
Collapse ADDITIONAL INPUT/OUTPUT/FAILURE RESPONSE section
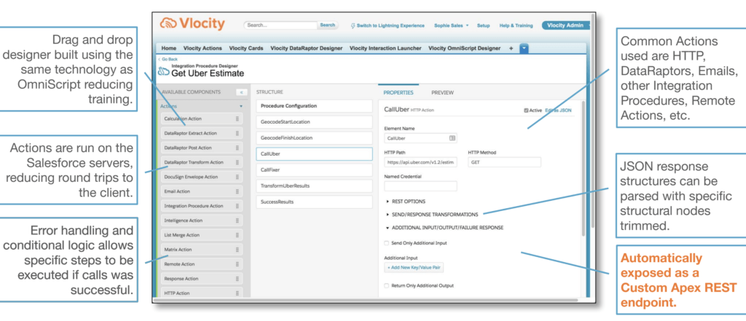pos(388,228)
